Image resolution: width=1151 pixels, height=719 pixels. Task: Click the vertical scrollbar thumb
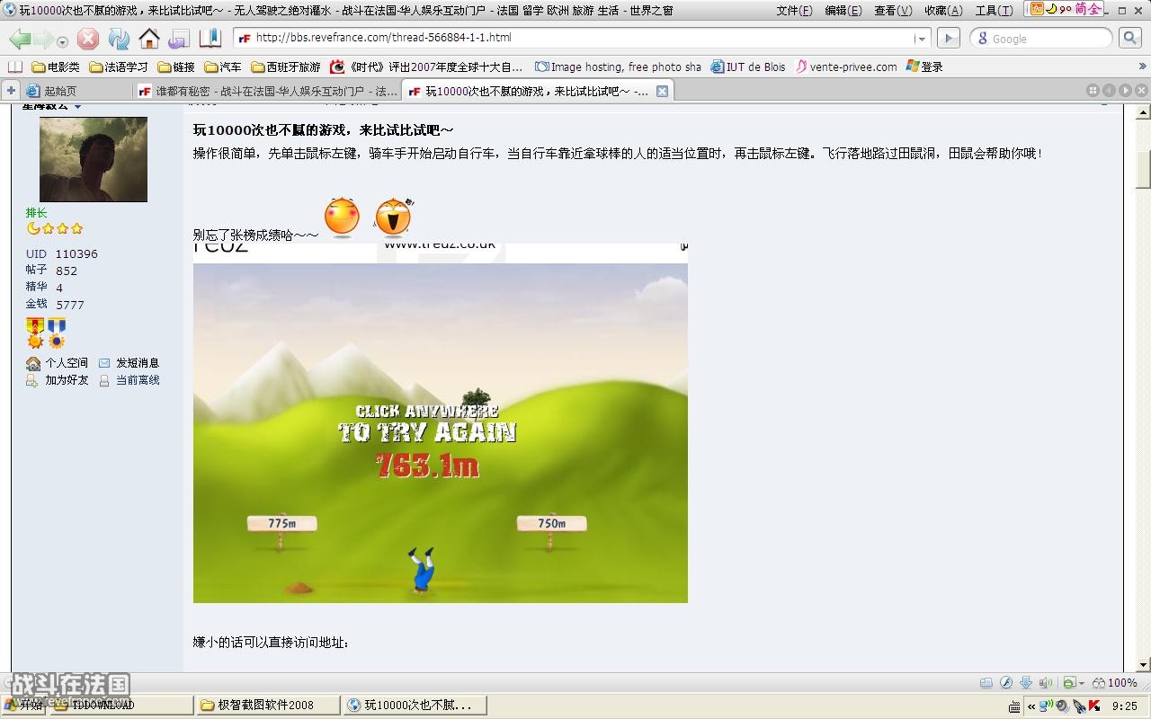(1143, 169)
